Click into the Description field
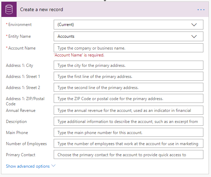This screenshot has width=211, height=177. tap(129, 121)
